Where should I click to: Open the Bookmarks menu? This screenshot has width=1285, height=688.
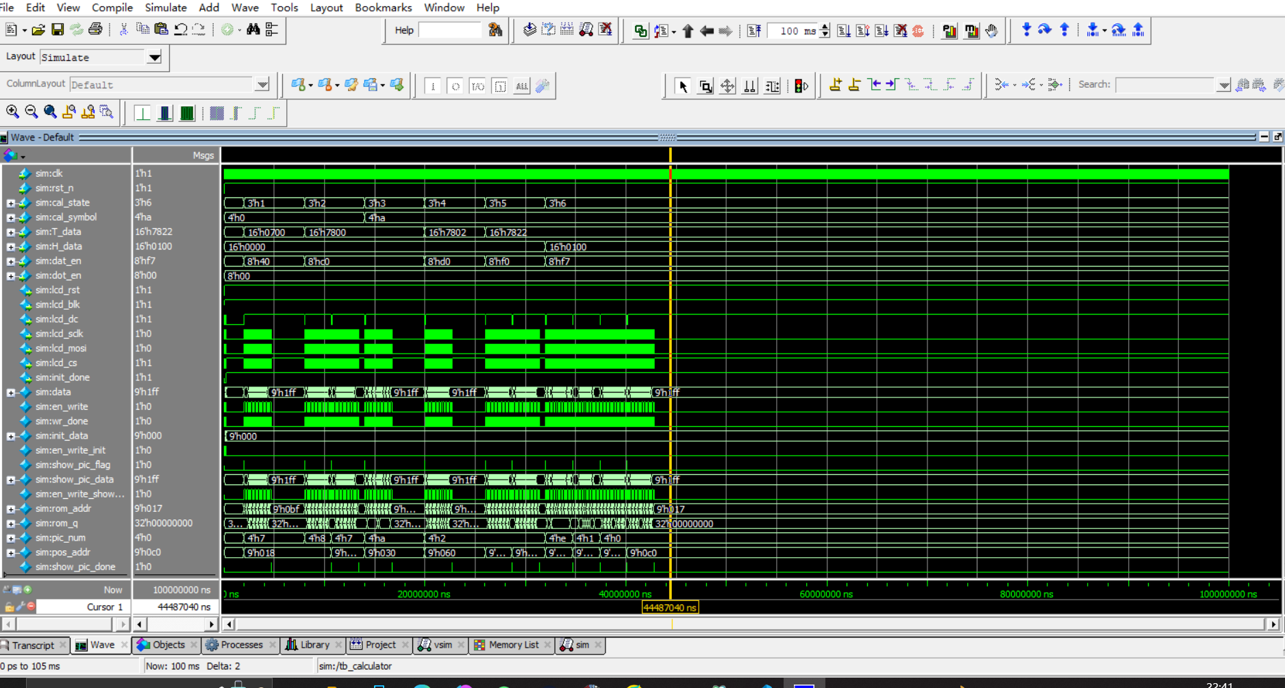click(x=383, y=8)
